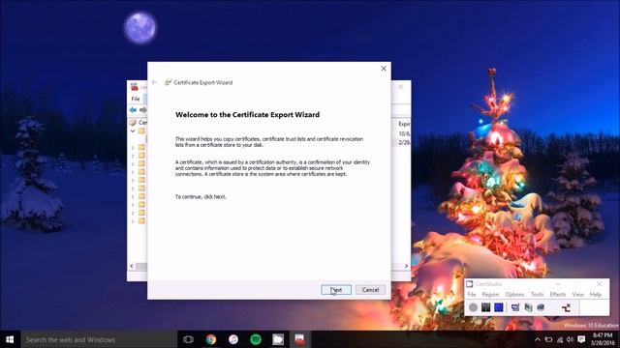Click the CamStudio toggle view icon
Screen dimensions: 620x348
click(x=515, y=307)
